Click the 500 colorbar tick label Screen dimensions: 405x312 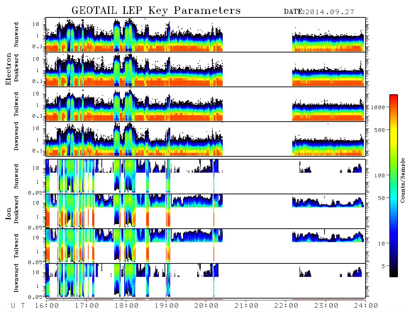[x=379, y=130]
